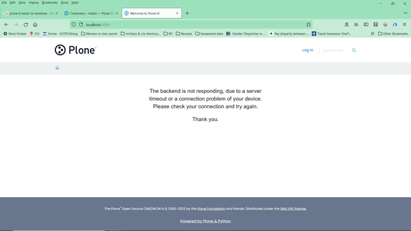
Task: Expand the list all tabs dropdown arrow
Action: coord(405,13)
